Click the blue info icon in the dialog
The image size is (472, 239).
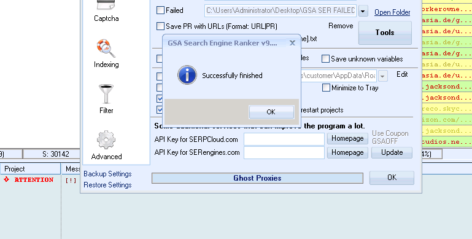(187, 75)
